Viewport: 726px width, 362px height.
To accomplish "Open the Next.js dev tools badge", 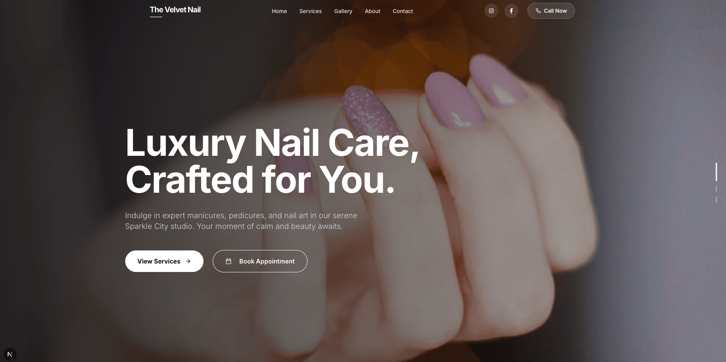I will [x=10, y=354].
